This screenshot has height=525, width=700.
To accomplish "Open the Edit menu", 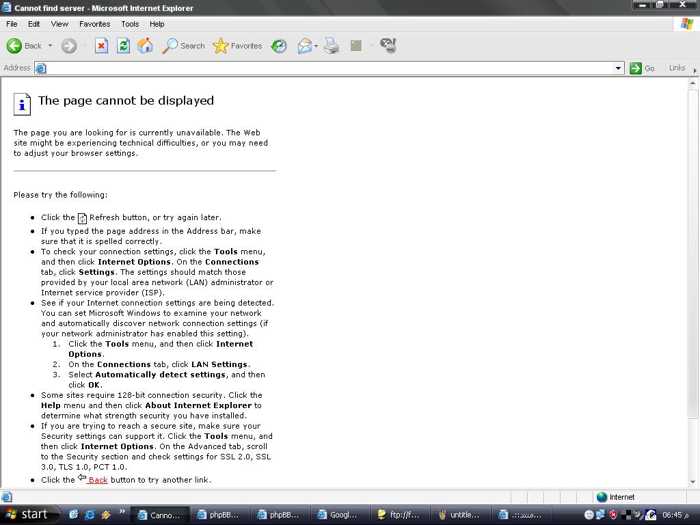I will 34,24.
